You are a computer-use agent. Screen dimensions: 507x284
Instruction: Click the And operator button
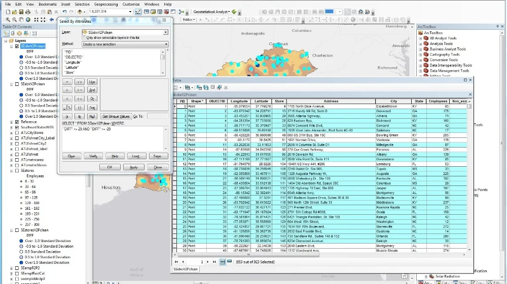[92, 90]
